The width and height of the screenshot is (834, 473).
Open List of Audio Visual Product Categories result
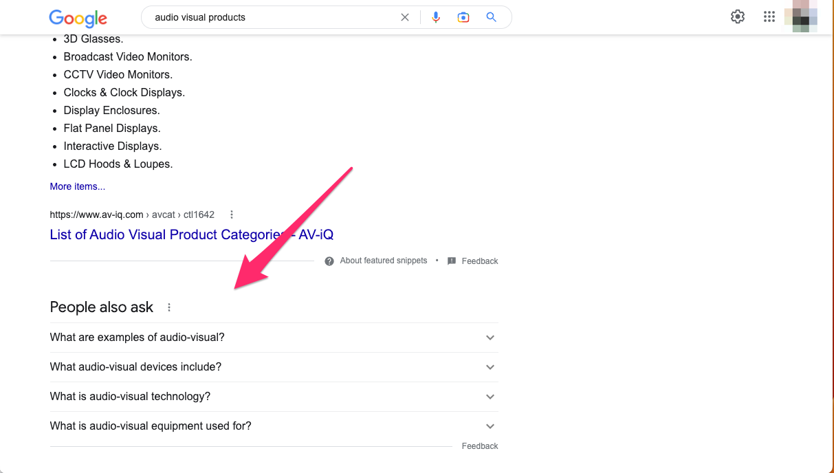tap(192, 234)
